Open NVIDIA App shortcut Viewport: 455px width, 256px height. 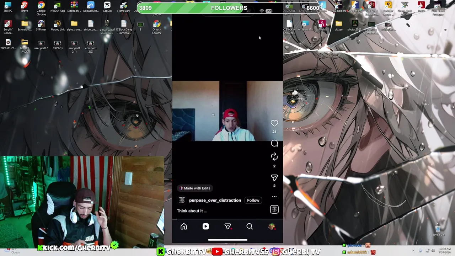click(x=57, y=7)
